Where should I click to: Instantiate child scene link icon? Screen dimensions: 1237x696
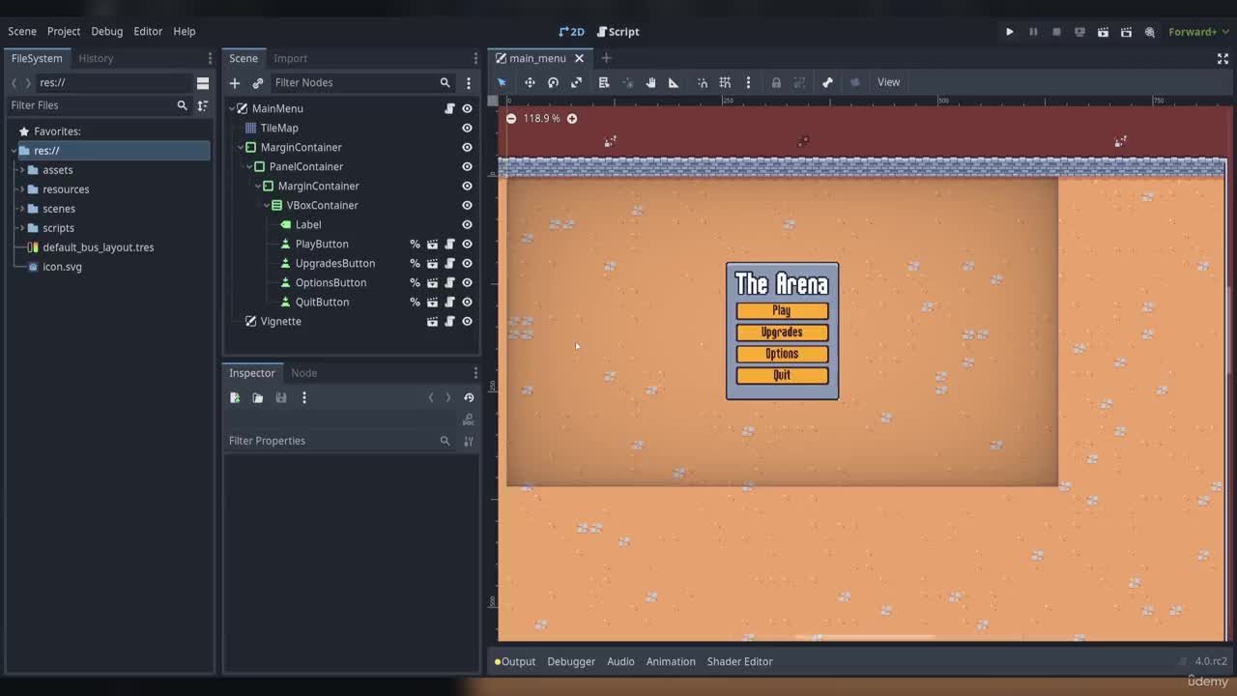click(x=258, y=83)
